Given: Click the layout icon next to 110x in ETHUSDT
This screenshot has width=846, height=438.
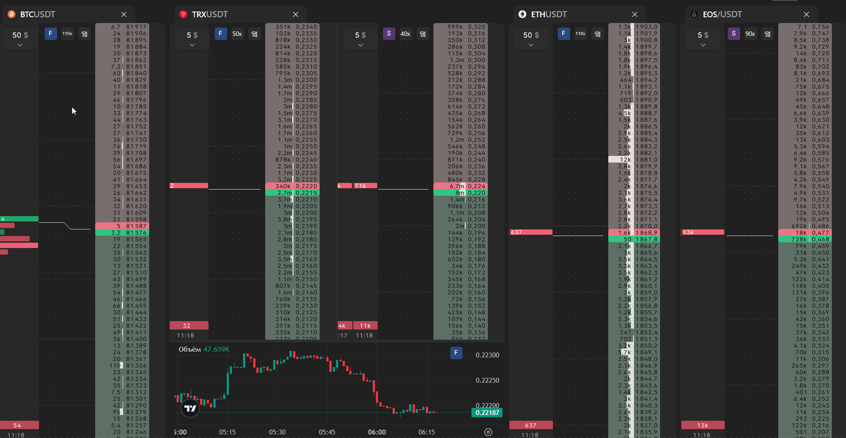Looking at the screenshot, I should 598,34.
